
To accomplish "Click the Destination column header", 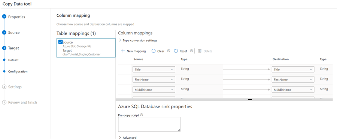I will (x=281, y=59).
